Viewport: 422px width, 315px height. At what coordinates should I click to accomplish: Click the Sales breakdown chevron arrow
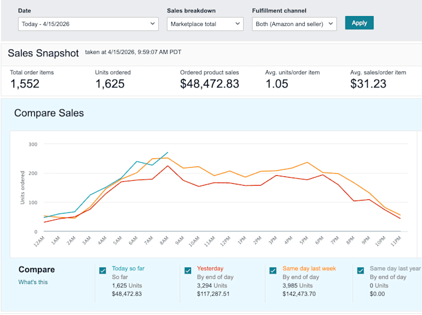click(x=238, y=24)
